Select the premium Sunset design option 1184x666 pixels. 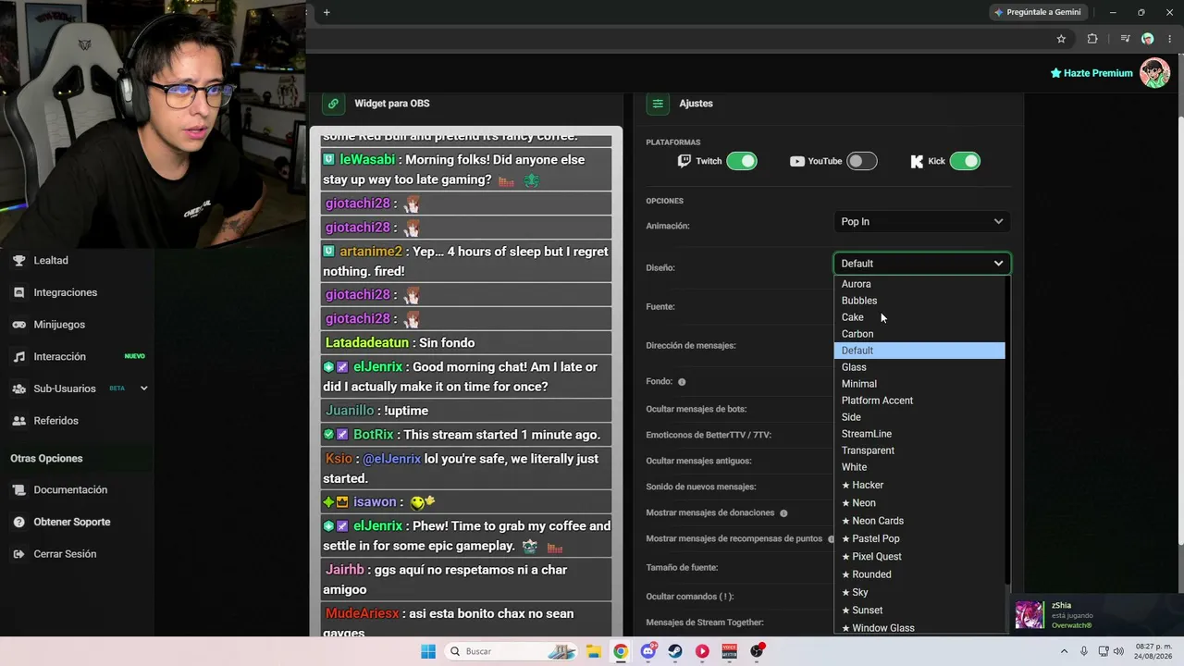click(919, 610)
